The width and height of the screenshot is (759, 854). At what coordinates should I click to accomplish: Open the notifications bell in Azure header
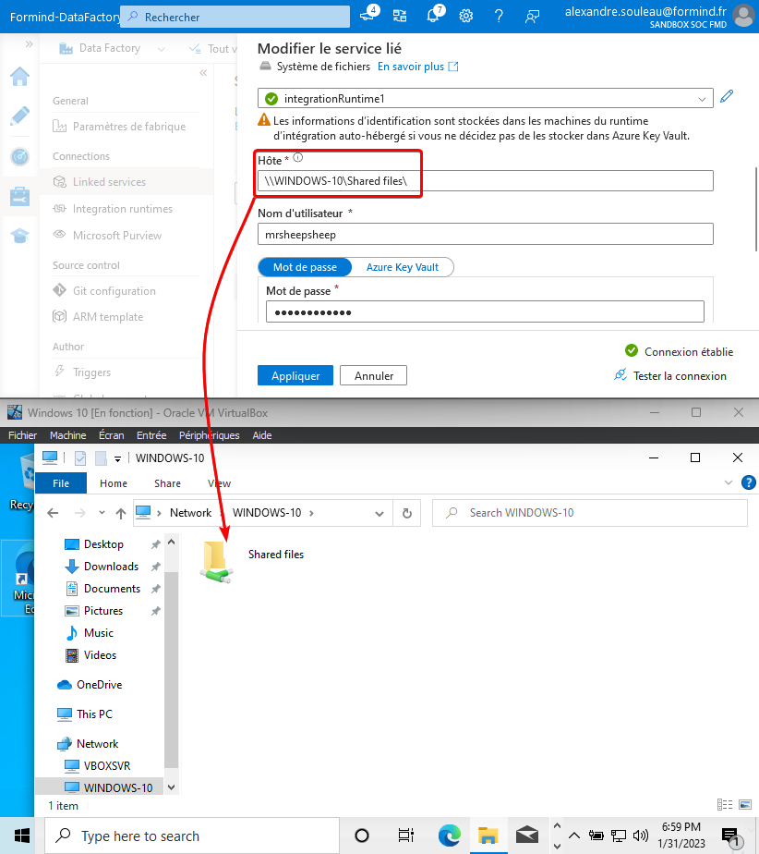tap(434, 15)
